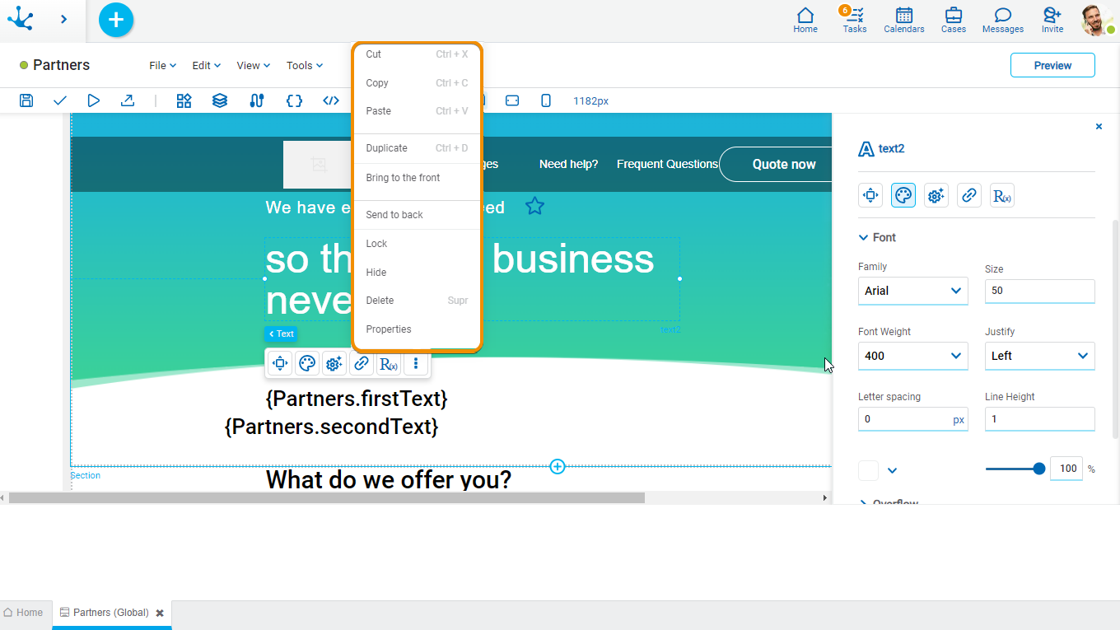Run the page with the play icon
This screenshot has height=630, width=1120.
[x=94, y=100]
